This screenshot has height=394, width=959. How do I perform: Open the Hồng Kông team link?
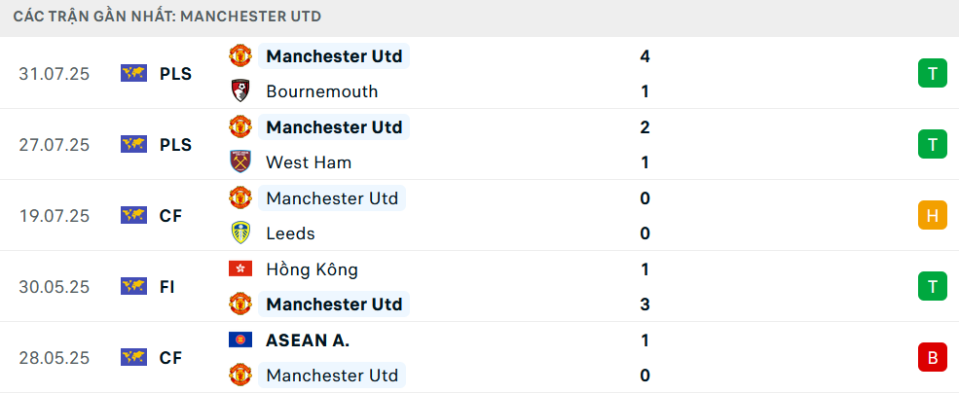pos(312,269)
